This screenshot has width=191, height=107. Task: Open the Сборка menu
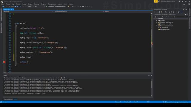24,4
